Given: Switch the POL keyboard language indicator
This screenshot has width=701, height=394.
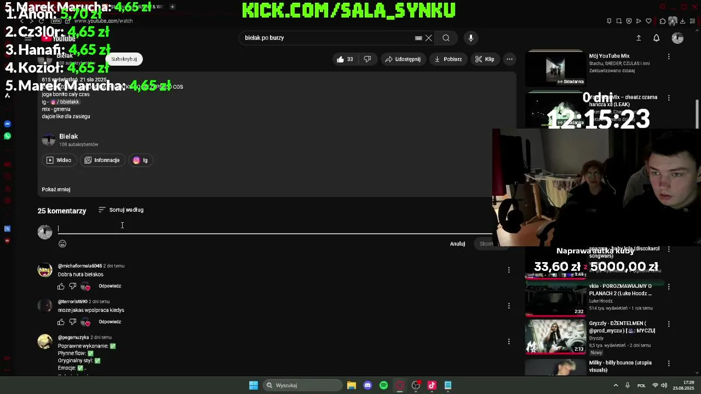Looking at the screenshot, I should click(641, 385).
